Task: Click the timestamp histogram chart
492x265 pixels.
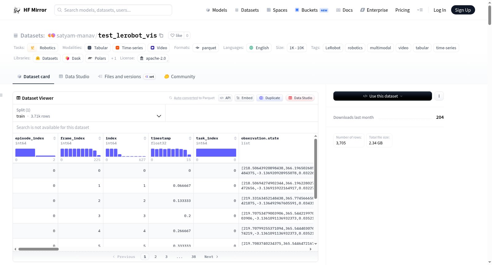Action: pyautogui.click(x=171, y=153)
